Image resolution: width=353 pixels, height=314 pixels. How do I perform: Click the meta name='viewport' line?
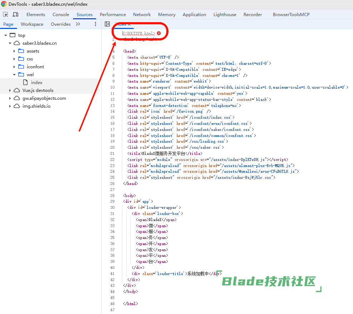click(238, 87)
